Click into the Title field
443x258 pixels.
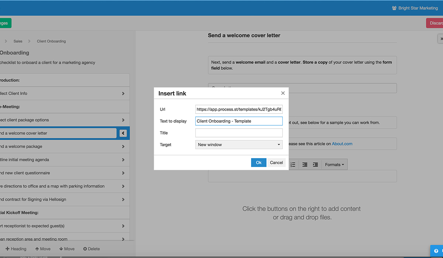point(239,133)
